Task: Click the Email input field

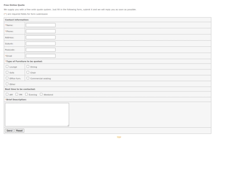Action: point(41,56)
